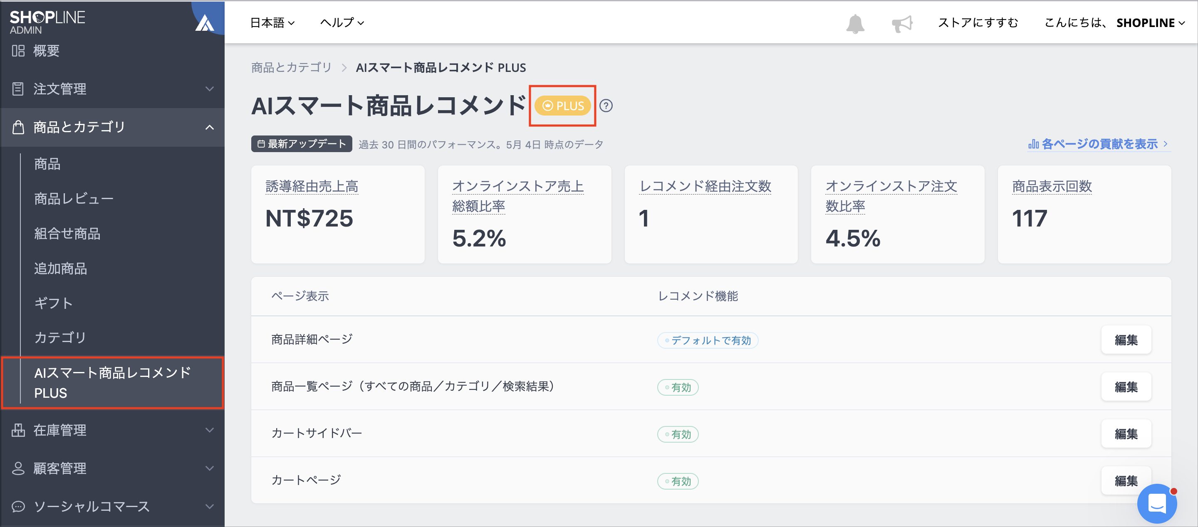Expand the 顧客管理 chevron

210,468
